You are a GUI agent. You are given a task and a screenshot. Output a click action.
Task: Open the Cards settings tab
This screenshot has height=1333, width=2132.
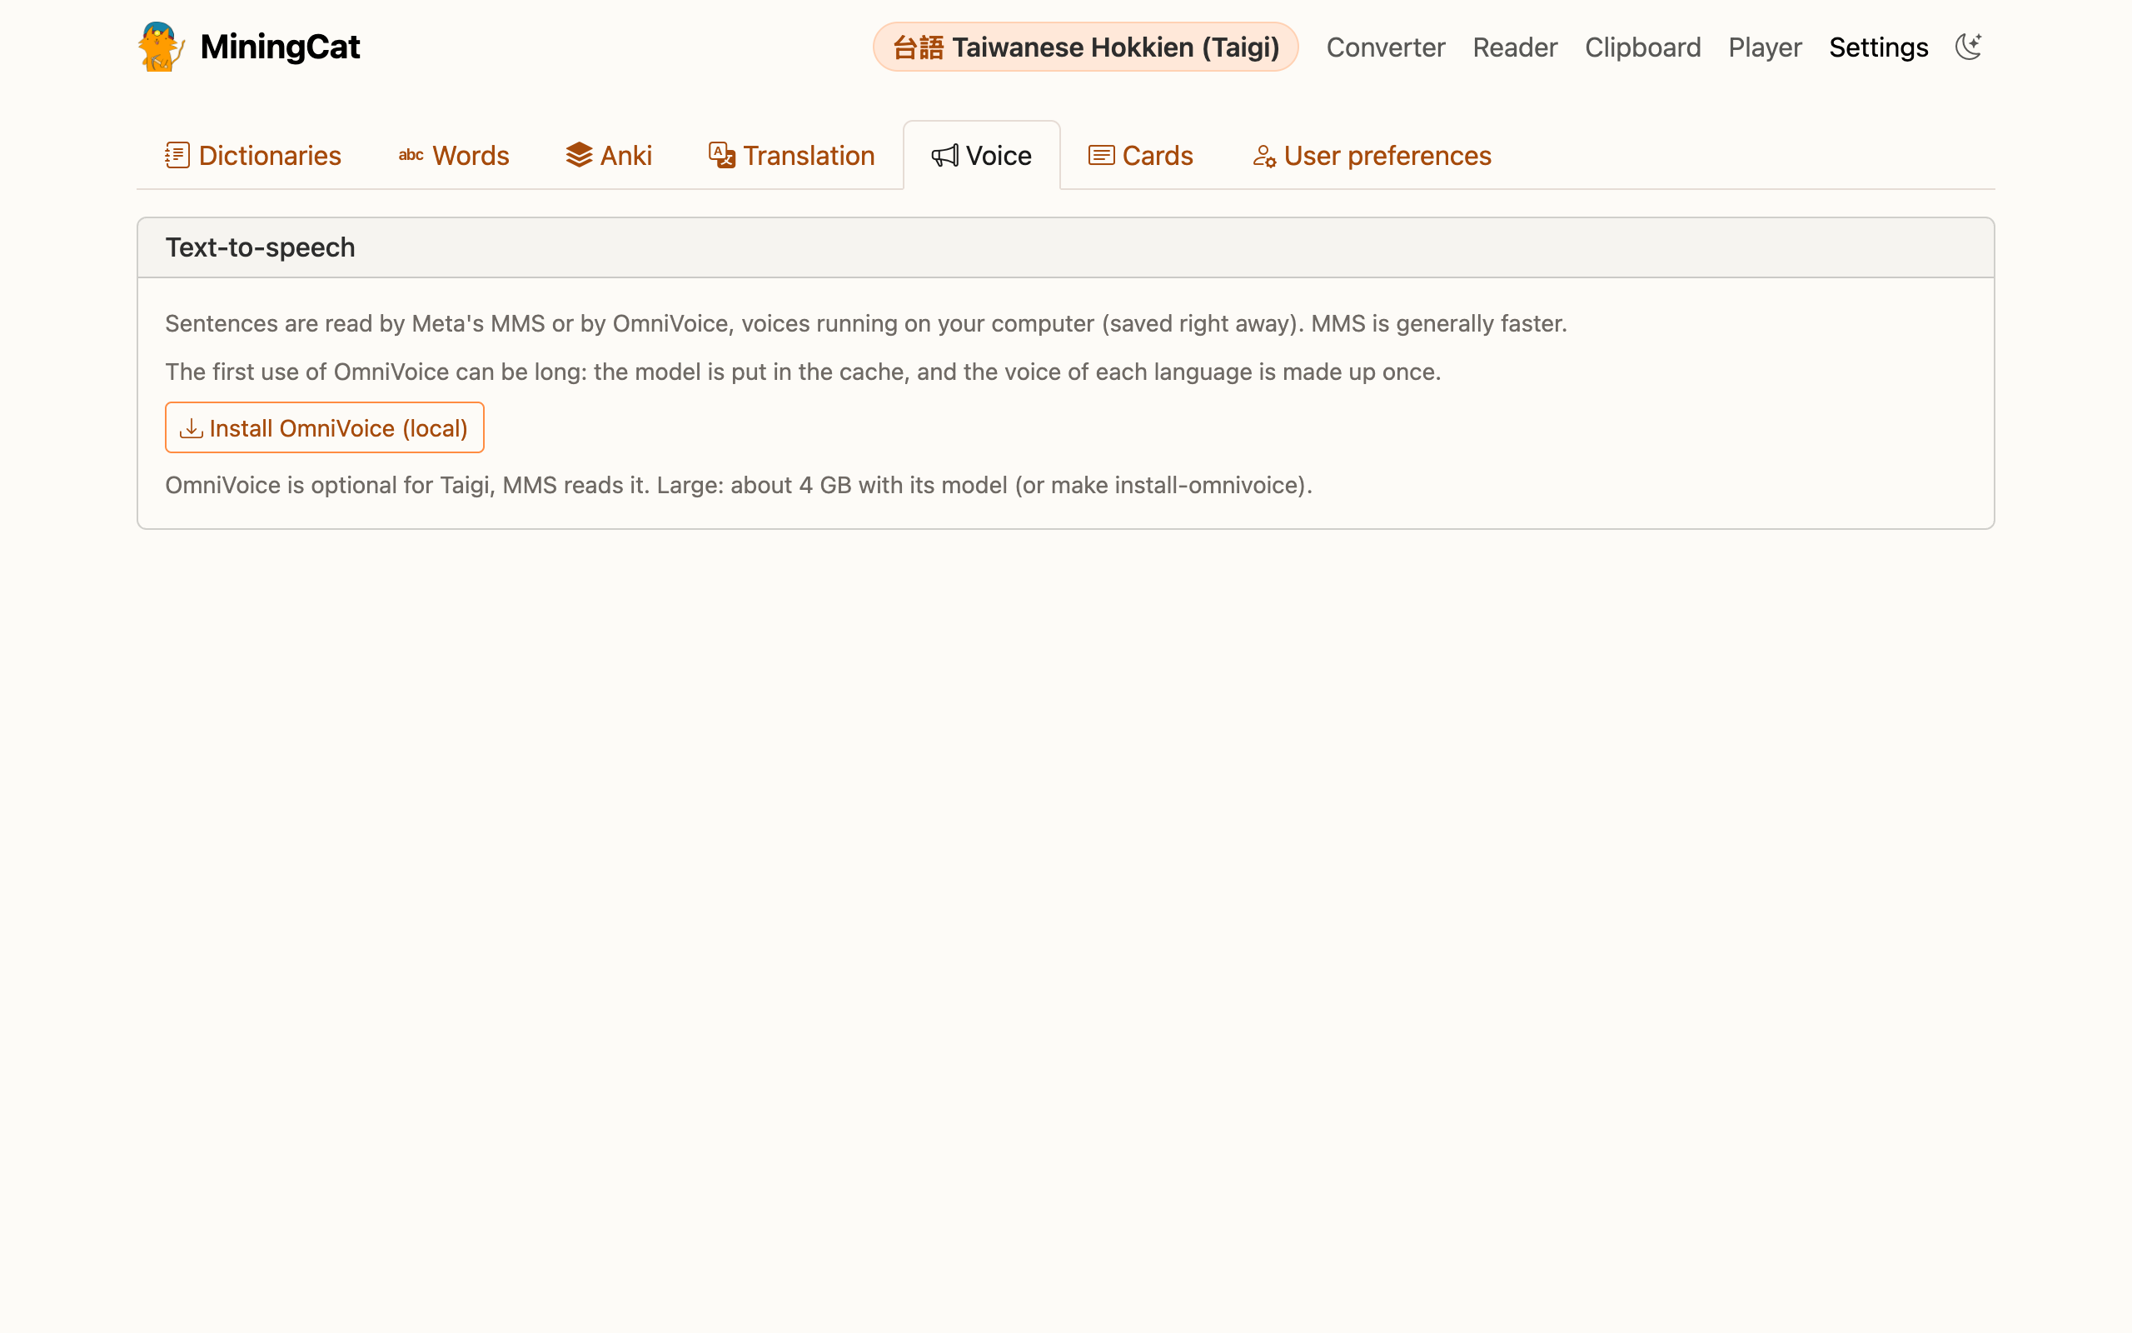(1140, 156)
